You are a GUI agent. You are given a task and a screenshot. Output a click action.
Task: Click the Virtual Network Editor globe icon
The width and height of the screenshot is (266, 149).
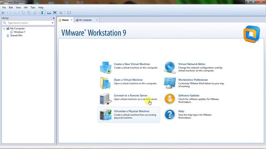170,67
